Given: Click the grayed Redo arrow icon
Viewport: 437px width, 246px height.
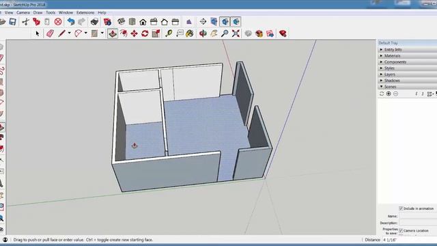Looking at the screenshot, I should (81, 22).
